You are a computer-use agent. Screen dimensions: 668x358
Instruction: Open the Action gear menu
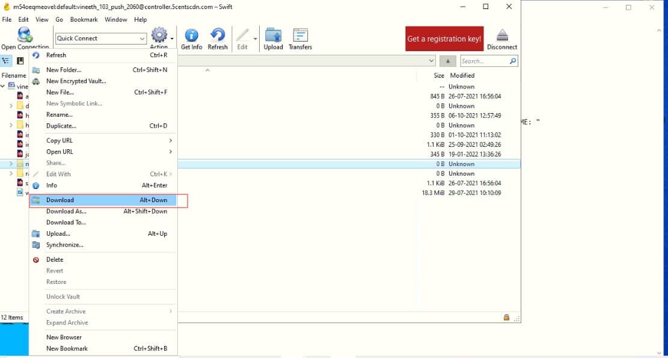click(x=159, y=35)
